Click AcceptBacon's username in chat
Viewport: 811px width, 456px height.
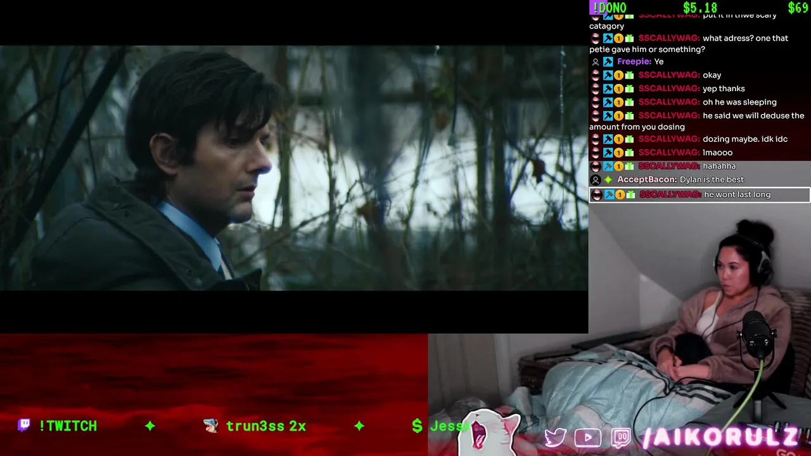[x=647, y=180]
